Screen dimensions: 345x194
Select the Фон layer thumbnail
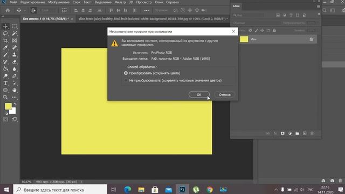pyautogui.click(x=244, y=39)
